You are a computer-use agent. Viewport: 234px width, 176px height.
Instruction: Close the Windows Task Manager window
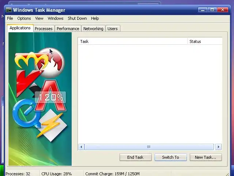pos(223,10)
